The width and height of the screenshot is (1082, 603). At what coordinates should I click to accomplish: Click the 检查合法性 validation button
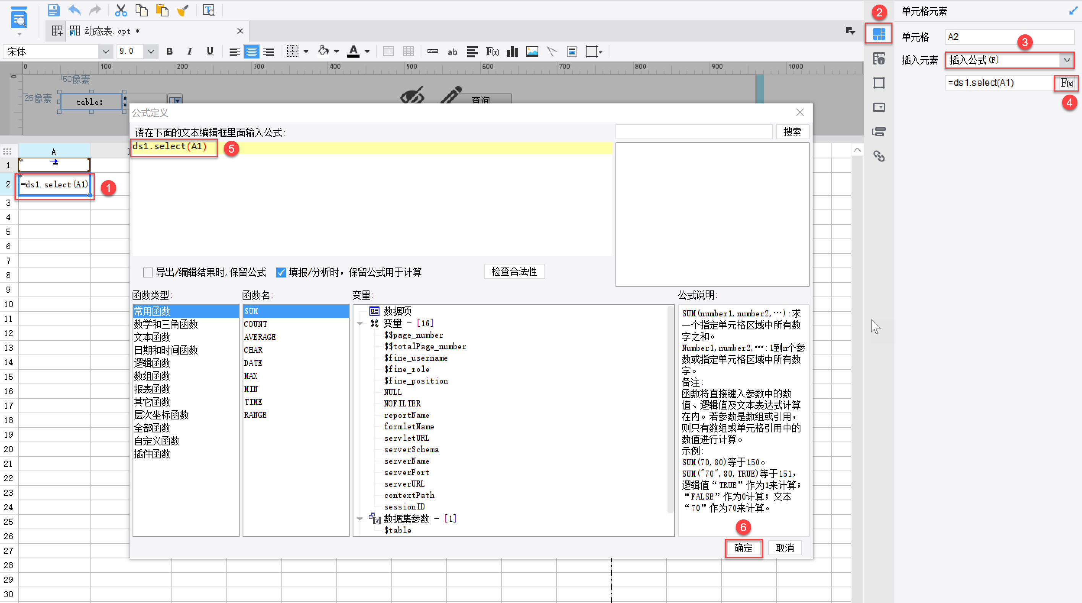[514, 271]
